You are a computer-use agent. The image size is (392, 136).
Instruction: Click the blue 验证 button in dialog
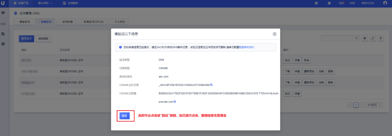pos(125,116)
